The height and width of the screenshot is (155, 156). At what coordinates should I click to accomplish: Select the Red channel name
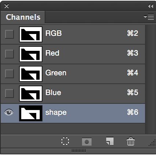tap(52, 53)
